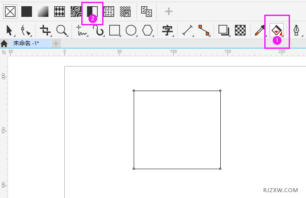306x198 pixels.
Task: Select the Drop shadow tool
Action: [224, 31]
